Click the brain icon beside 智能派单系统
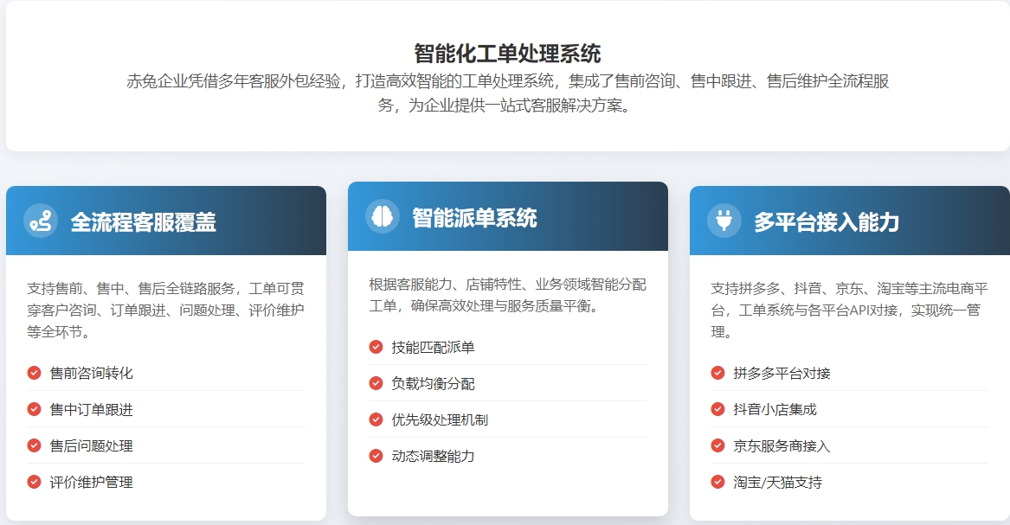Viewport: 1010px width, 525px height. [x=383, y=216]
